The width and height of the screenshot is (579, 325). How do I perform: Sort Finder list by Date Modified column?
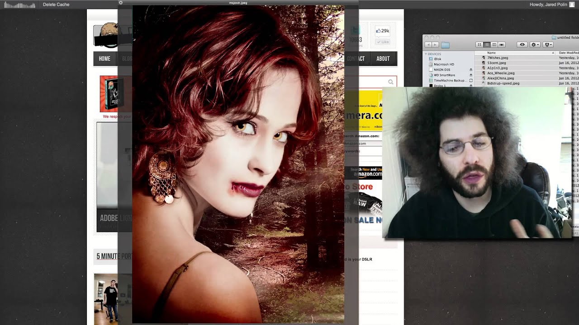(x=569, y=53)
